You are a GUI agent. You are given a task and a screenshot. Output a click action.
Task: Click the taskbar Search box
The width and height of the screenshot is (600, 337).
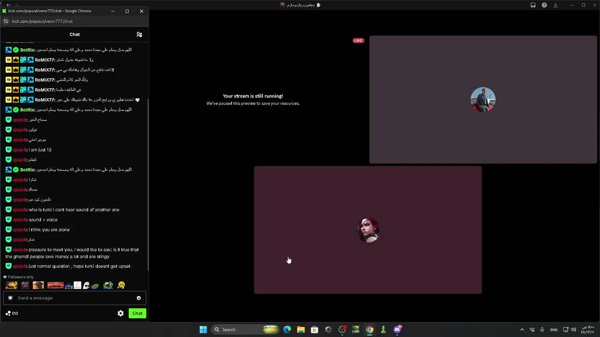245,330
